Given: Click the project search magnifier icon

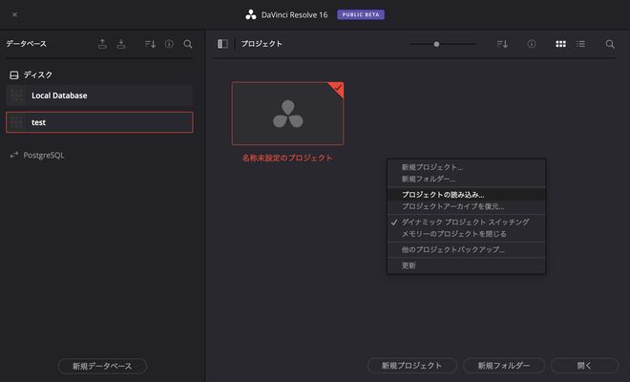Looking at the screenshot, I should 610,44.
